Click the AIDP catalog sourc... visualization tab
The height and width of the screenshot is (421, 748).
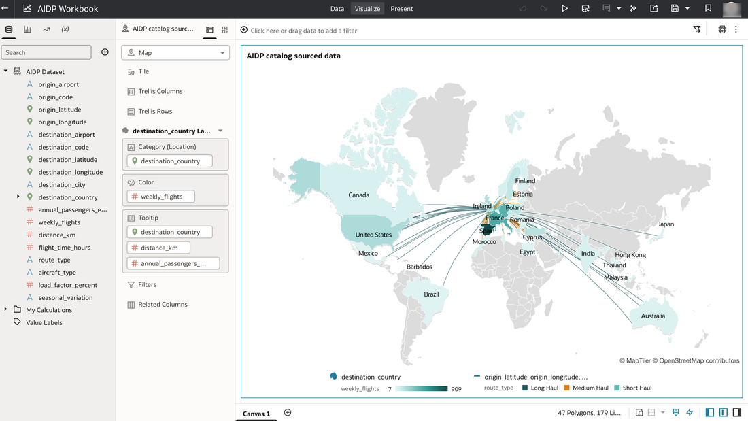click(158, 29)
